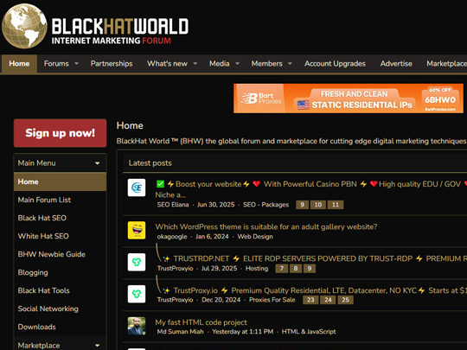Open Marketplace in top navigation bar

(x=446, y=63)
